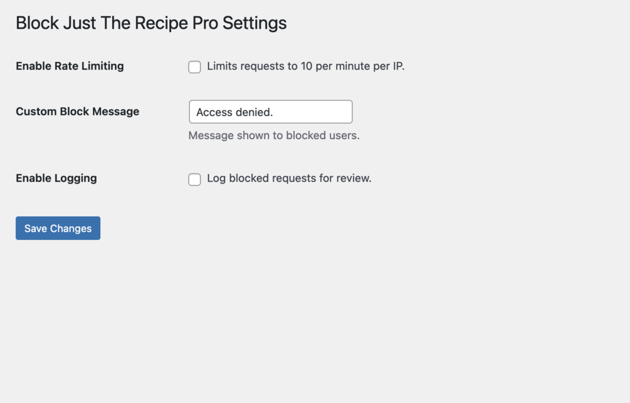Click the page title 'Block Just The Recipe Pro Settings'
The width and height of the screenshot is (630, 403).
pyautogui.click(x=151, y=23)
